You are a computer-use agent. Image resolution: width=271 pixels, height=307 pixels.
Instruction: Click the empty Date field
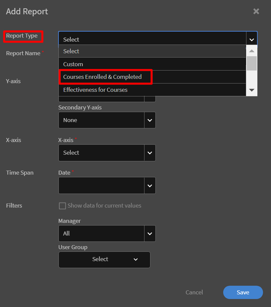click(101, 186)
